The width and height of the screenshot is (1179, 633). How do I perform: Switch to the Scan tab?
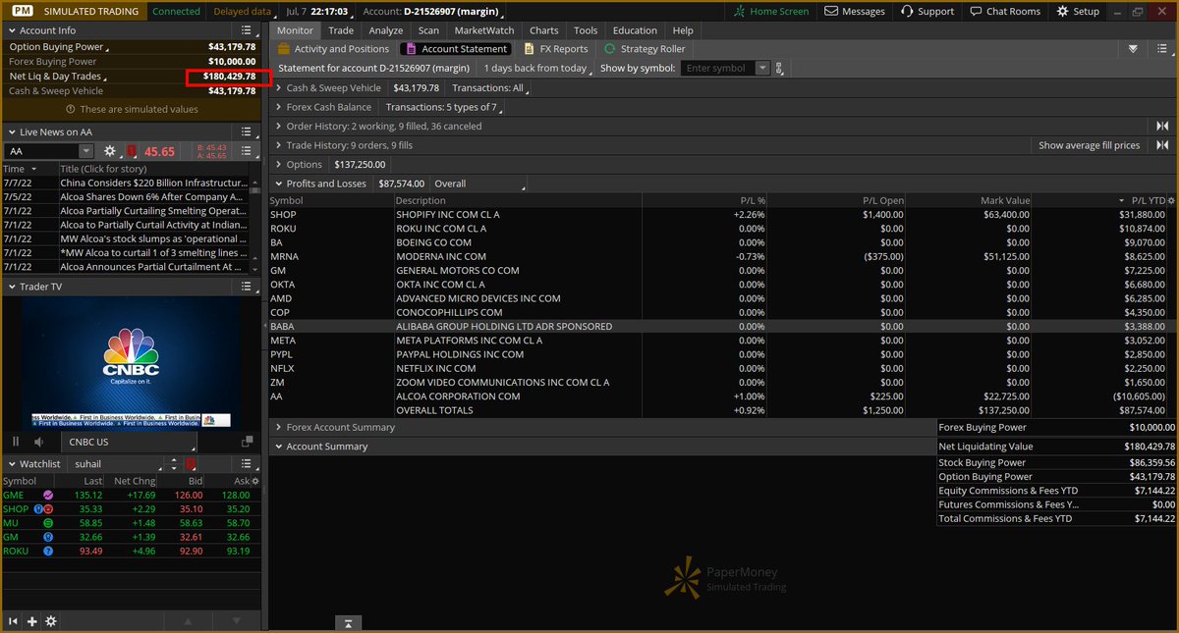[428, 30]
